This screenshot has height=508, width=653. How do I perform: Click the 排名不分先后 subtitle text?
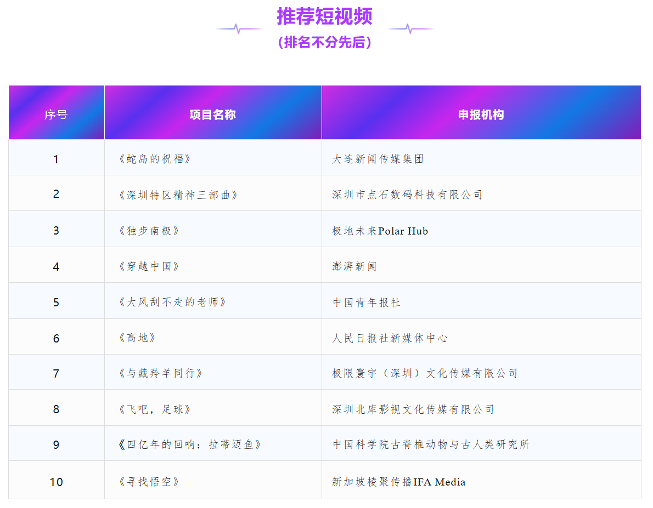tap(324, 42)
